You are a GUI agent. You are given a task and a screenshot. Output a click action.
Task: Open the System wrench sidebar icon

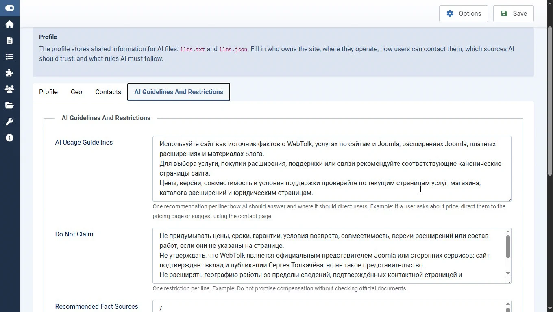pyautogui.click(x=10, y=122)
